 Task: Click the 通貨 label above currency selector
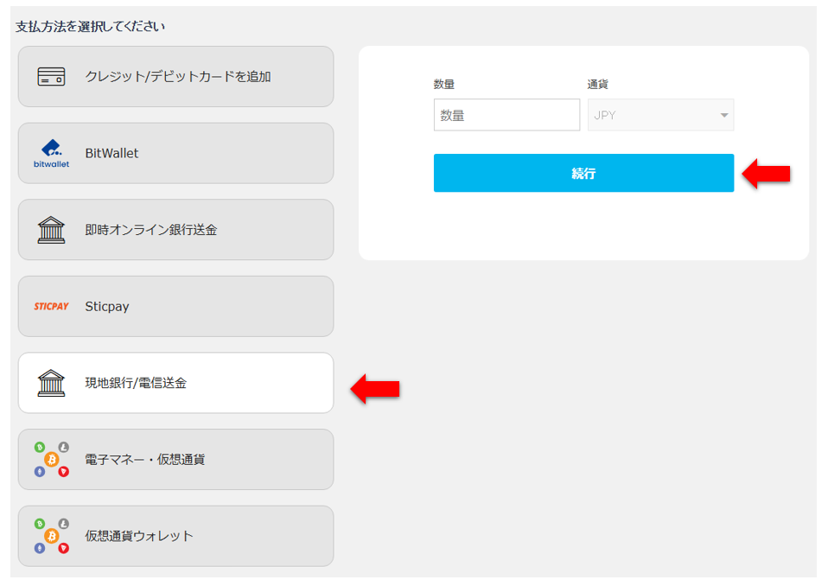tap(598, 84)
